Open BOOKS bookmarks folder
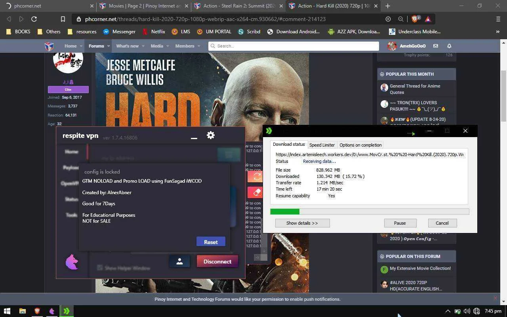 click(x=18, y=32)
